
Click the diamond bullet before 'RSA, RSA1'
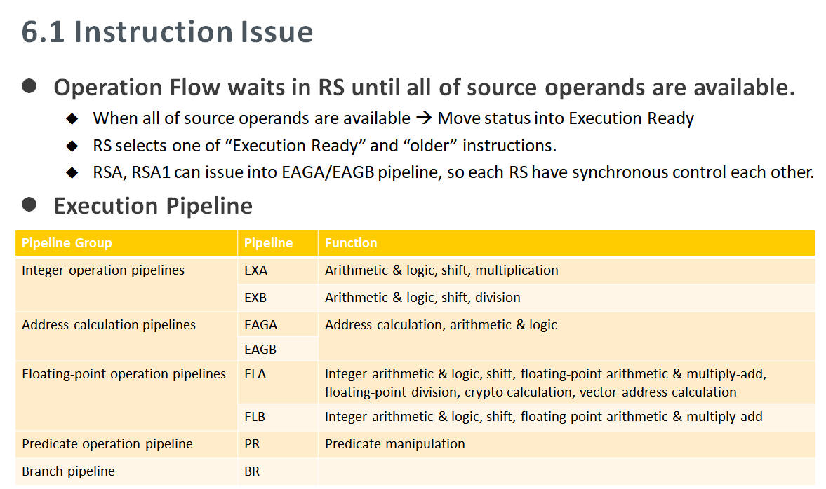click(72, 172)
